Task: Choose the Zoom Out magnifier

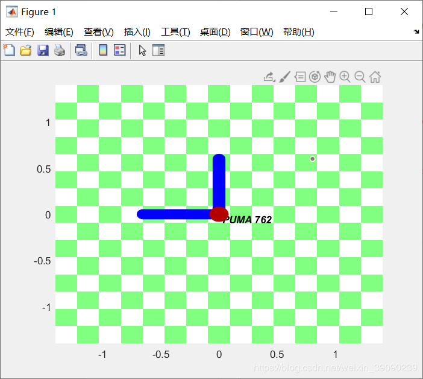Action: click(x=360, y=77)
